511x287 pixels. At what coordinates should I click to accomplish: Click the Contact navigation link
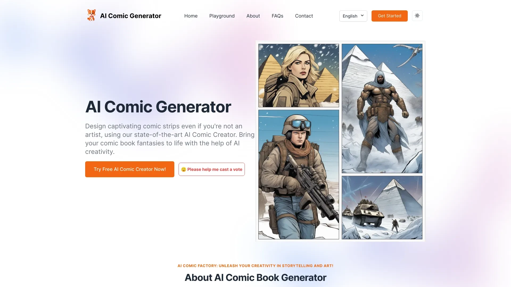coord(304,16)
